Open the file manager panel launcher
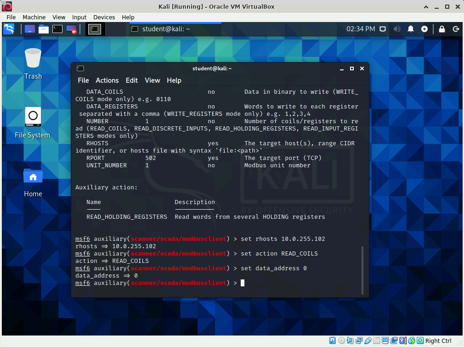The width and height of the screenshot is (464, 347). click(x=44, y=29)
